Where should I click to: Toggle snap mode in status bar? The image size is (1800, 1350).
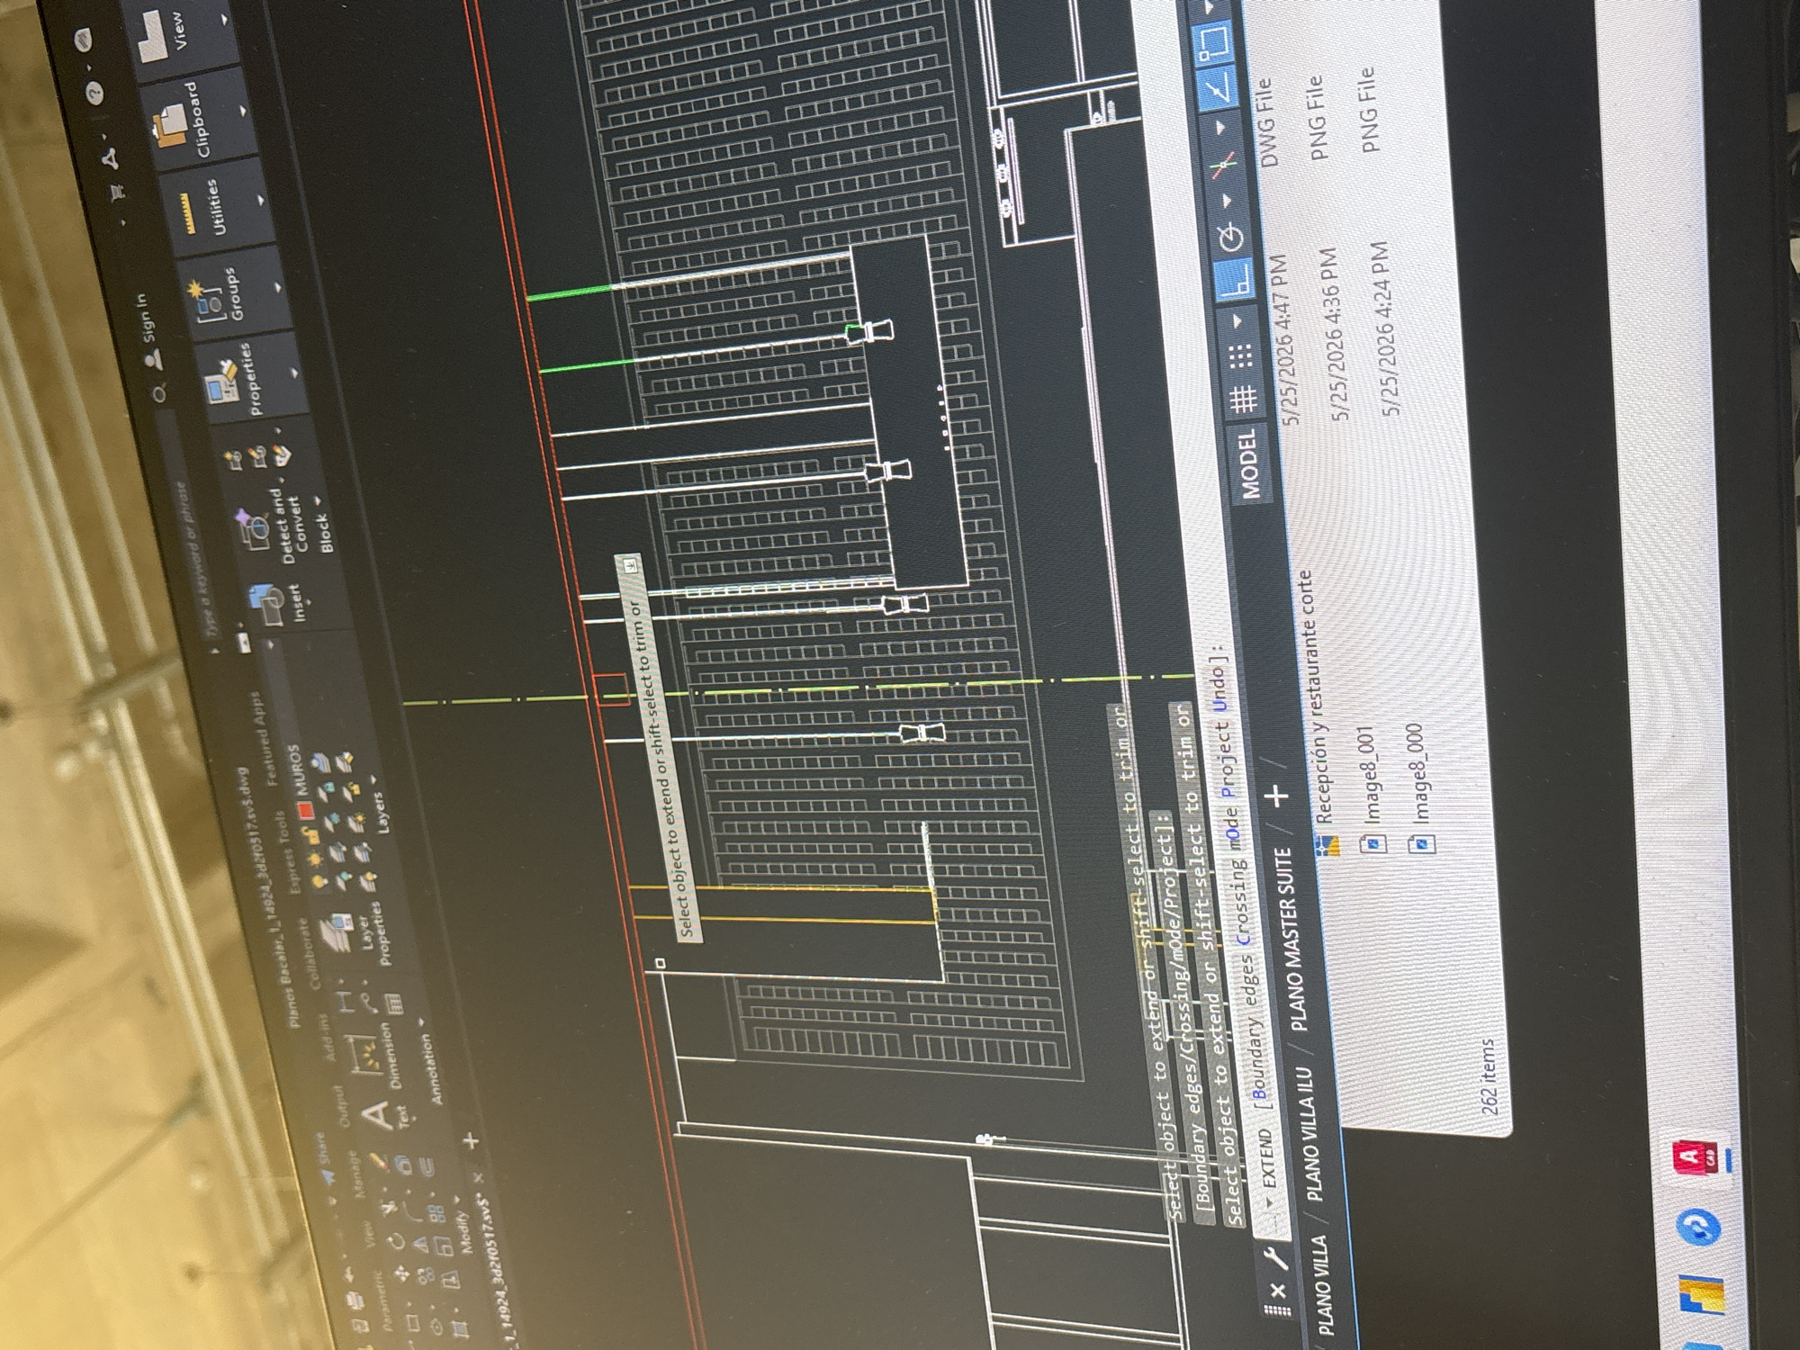[x=1239, y=357]
